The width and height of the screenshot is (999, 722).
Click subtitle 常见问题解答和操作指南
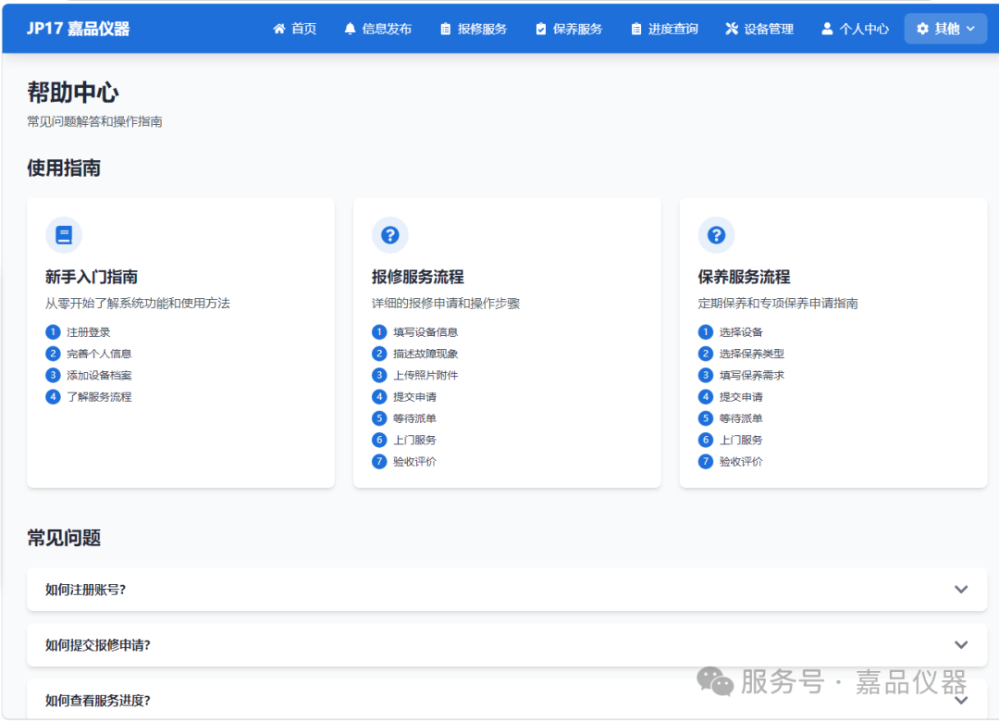pos(94,121)
